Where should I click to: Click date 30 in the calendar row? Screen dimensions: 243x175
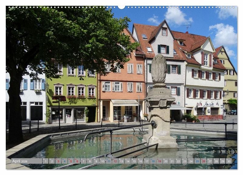229,161
